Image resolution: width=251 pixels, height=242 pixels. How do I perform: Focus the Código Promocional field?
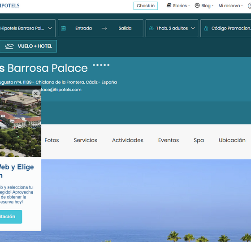pyautogui.click(x=226, y=28)
